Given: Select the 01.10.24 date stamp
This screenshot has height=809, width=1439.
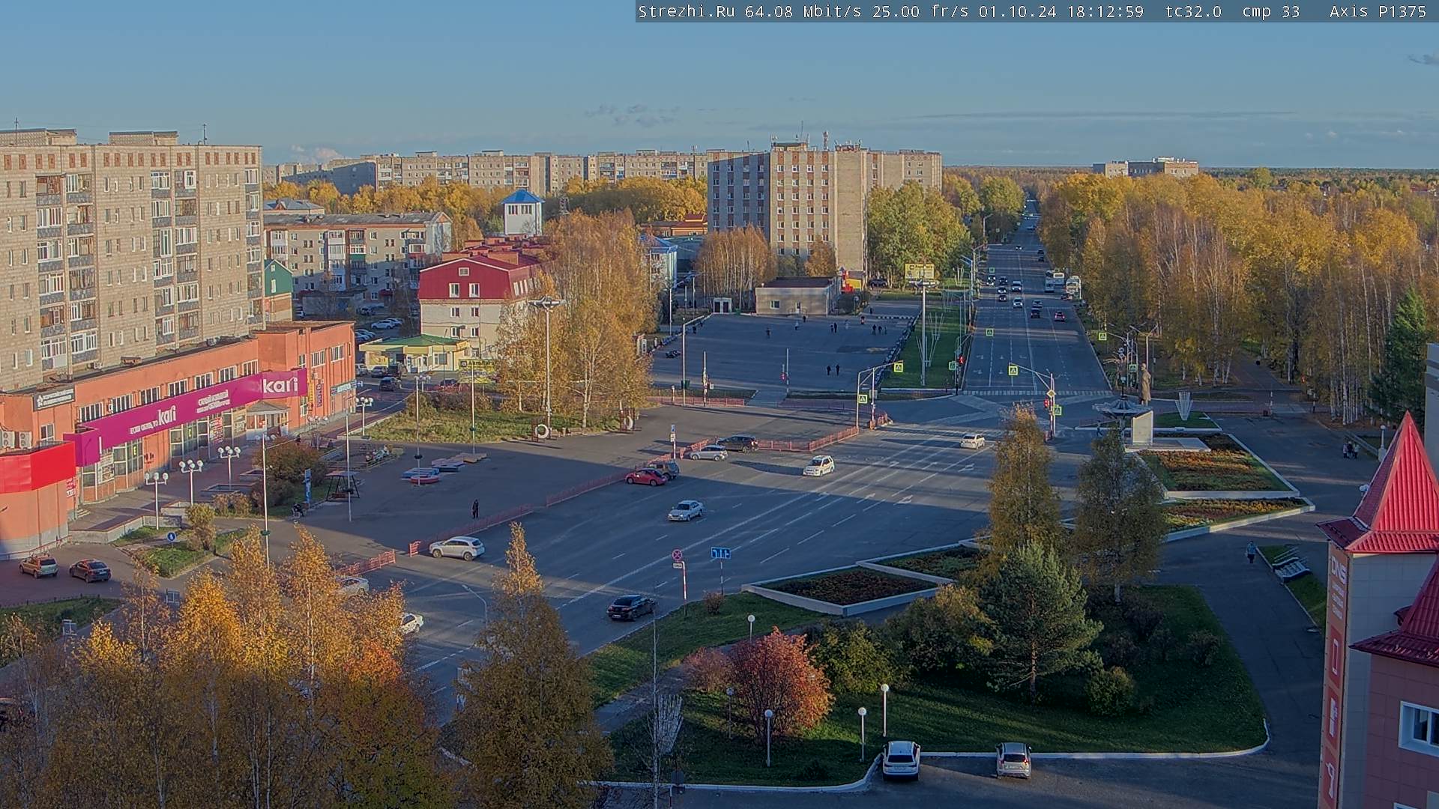Looking at the screenshot, I should pyautogui.click(x=1016, y=11).
